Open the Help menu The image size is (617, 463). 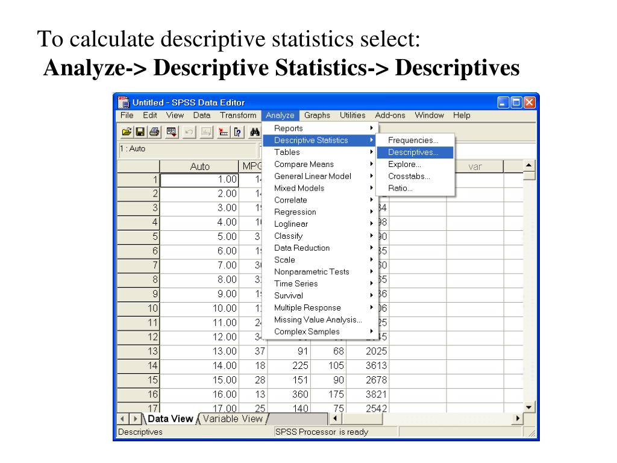[462, 115]
